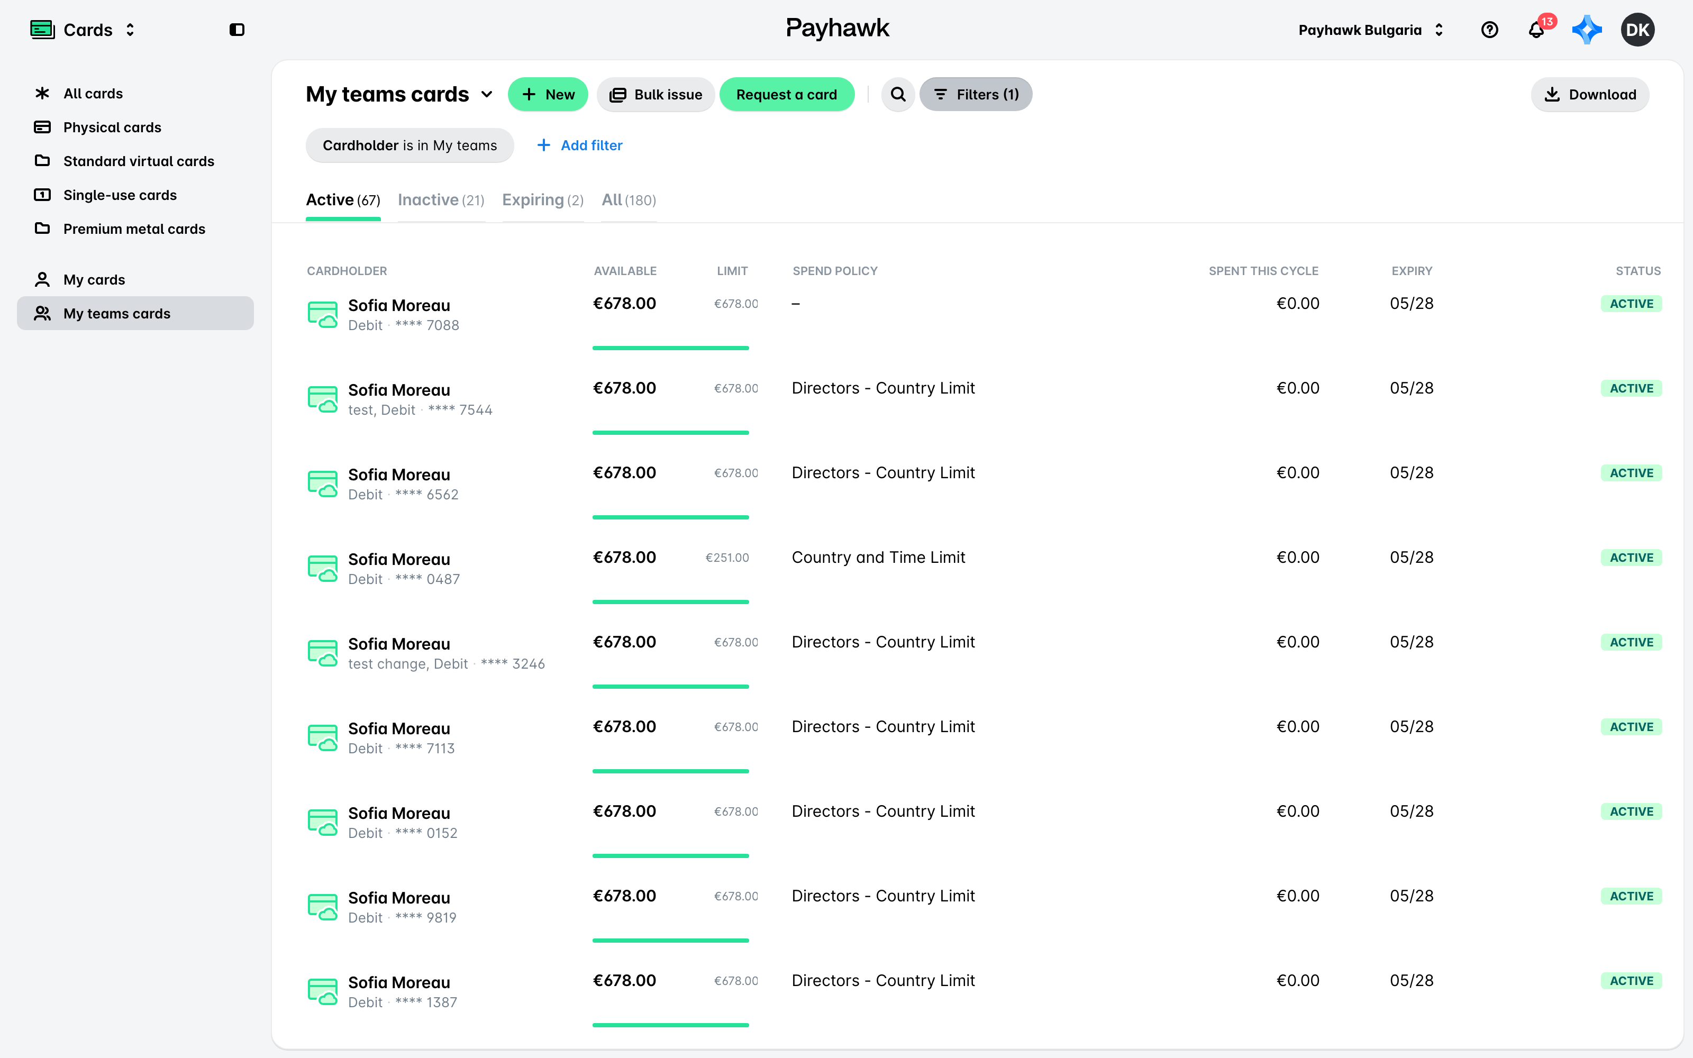Select the Active (67) tab
The height and width of the screenshot is (1058, 1693).
[343, 201]
